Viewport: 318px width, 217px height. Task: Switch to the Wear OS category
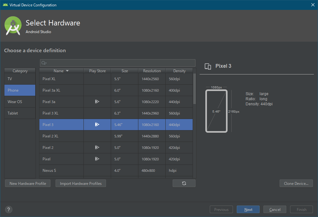pos(20,102)
